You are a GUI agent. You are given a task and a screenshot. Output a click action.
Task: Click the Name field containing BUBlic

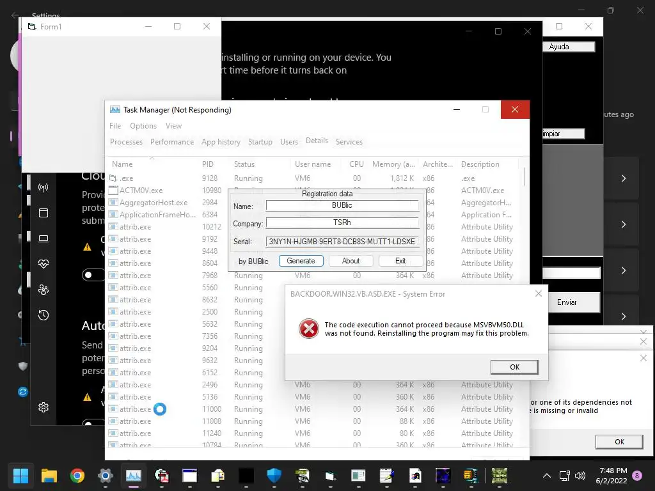coord(342,205)
